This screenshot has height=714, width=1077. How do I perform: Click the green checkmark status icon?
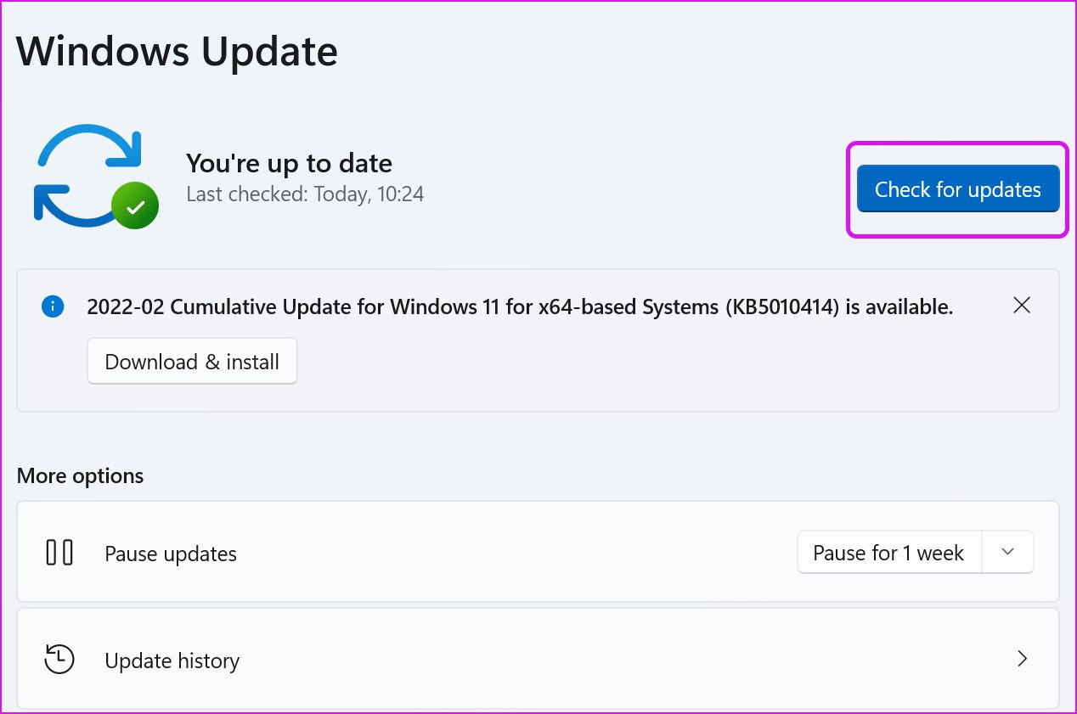point(134,205)
